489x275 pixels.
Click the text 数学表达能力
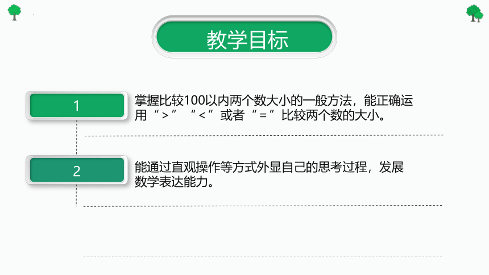pyautogui.click(x=174, y=182)
